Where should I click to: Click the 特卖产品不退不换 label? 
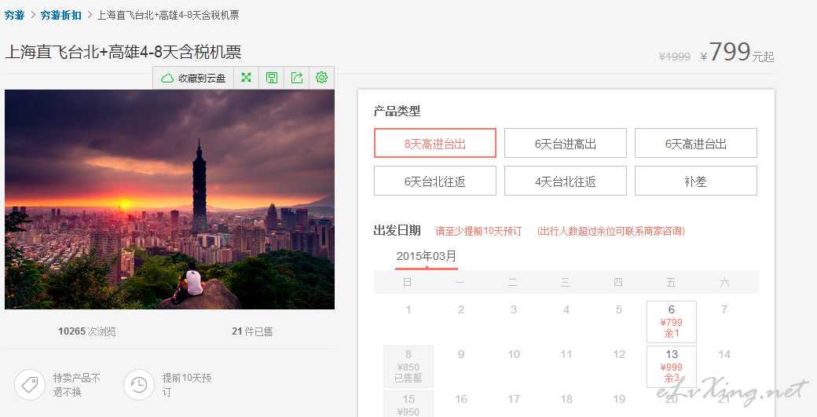(77, 385)
